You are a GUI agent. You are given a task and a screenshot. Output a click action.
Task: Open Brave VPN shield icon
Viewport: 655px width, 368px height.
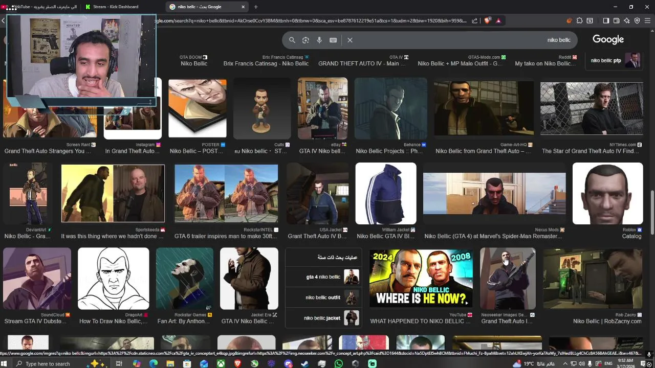click(637, 20)
